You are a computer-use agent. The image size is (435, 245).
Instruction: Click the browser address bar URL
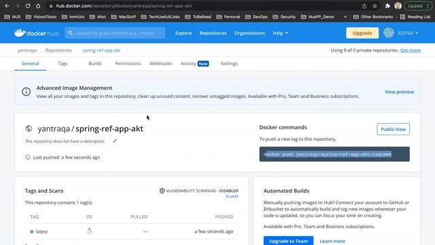coord(124,6)
